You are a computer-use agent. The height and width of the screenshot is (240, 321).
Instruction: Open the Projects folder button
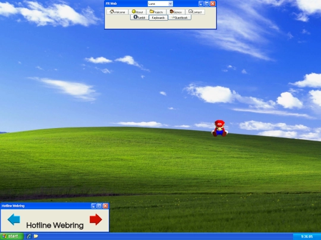[x=156, y=12]
